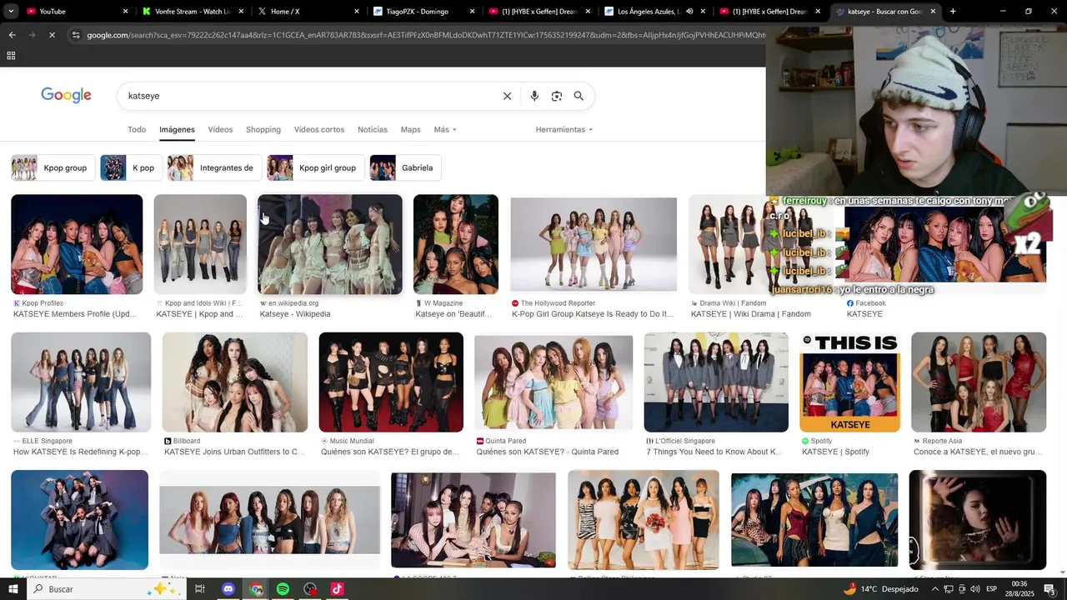Open the Windows notification center
Image resolution: width=1067 pixels, height=600 pixels.
click(x=1049, y=589)
